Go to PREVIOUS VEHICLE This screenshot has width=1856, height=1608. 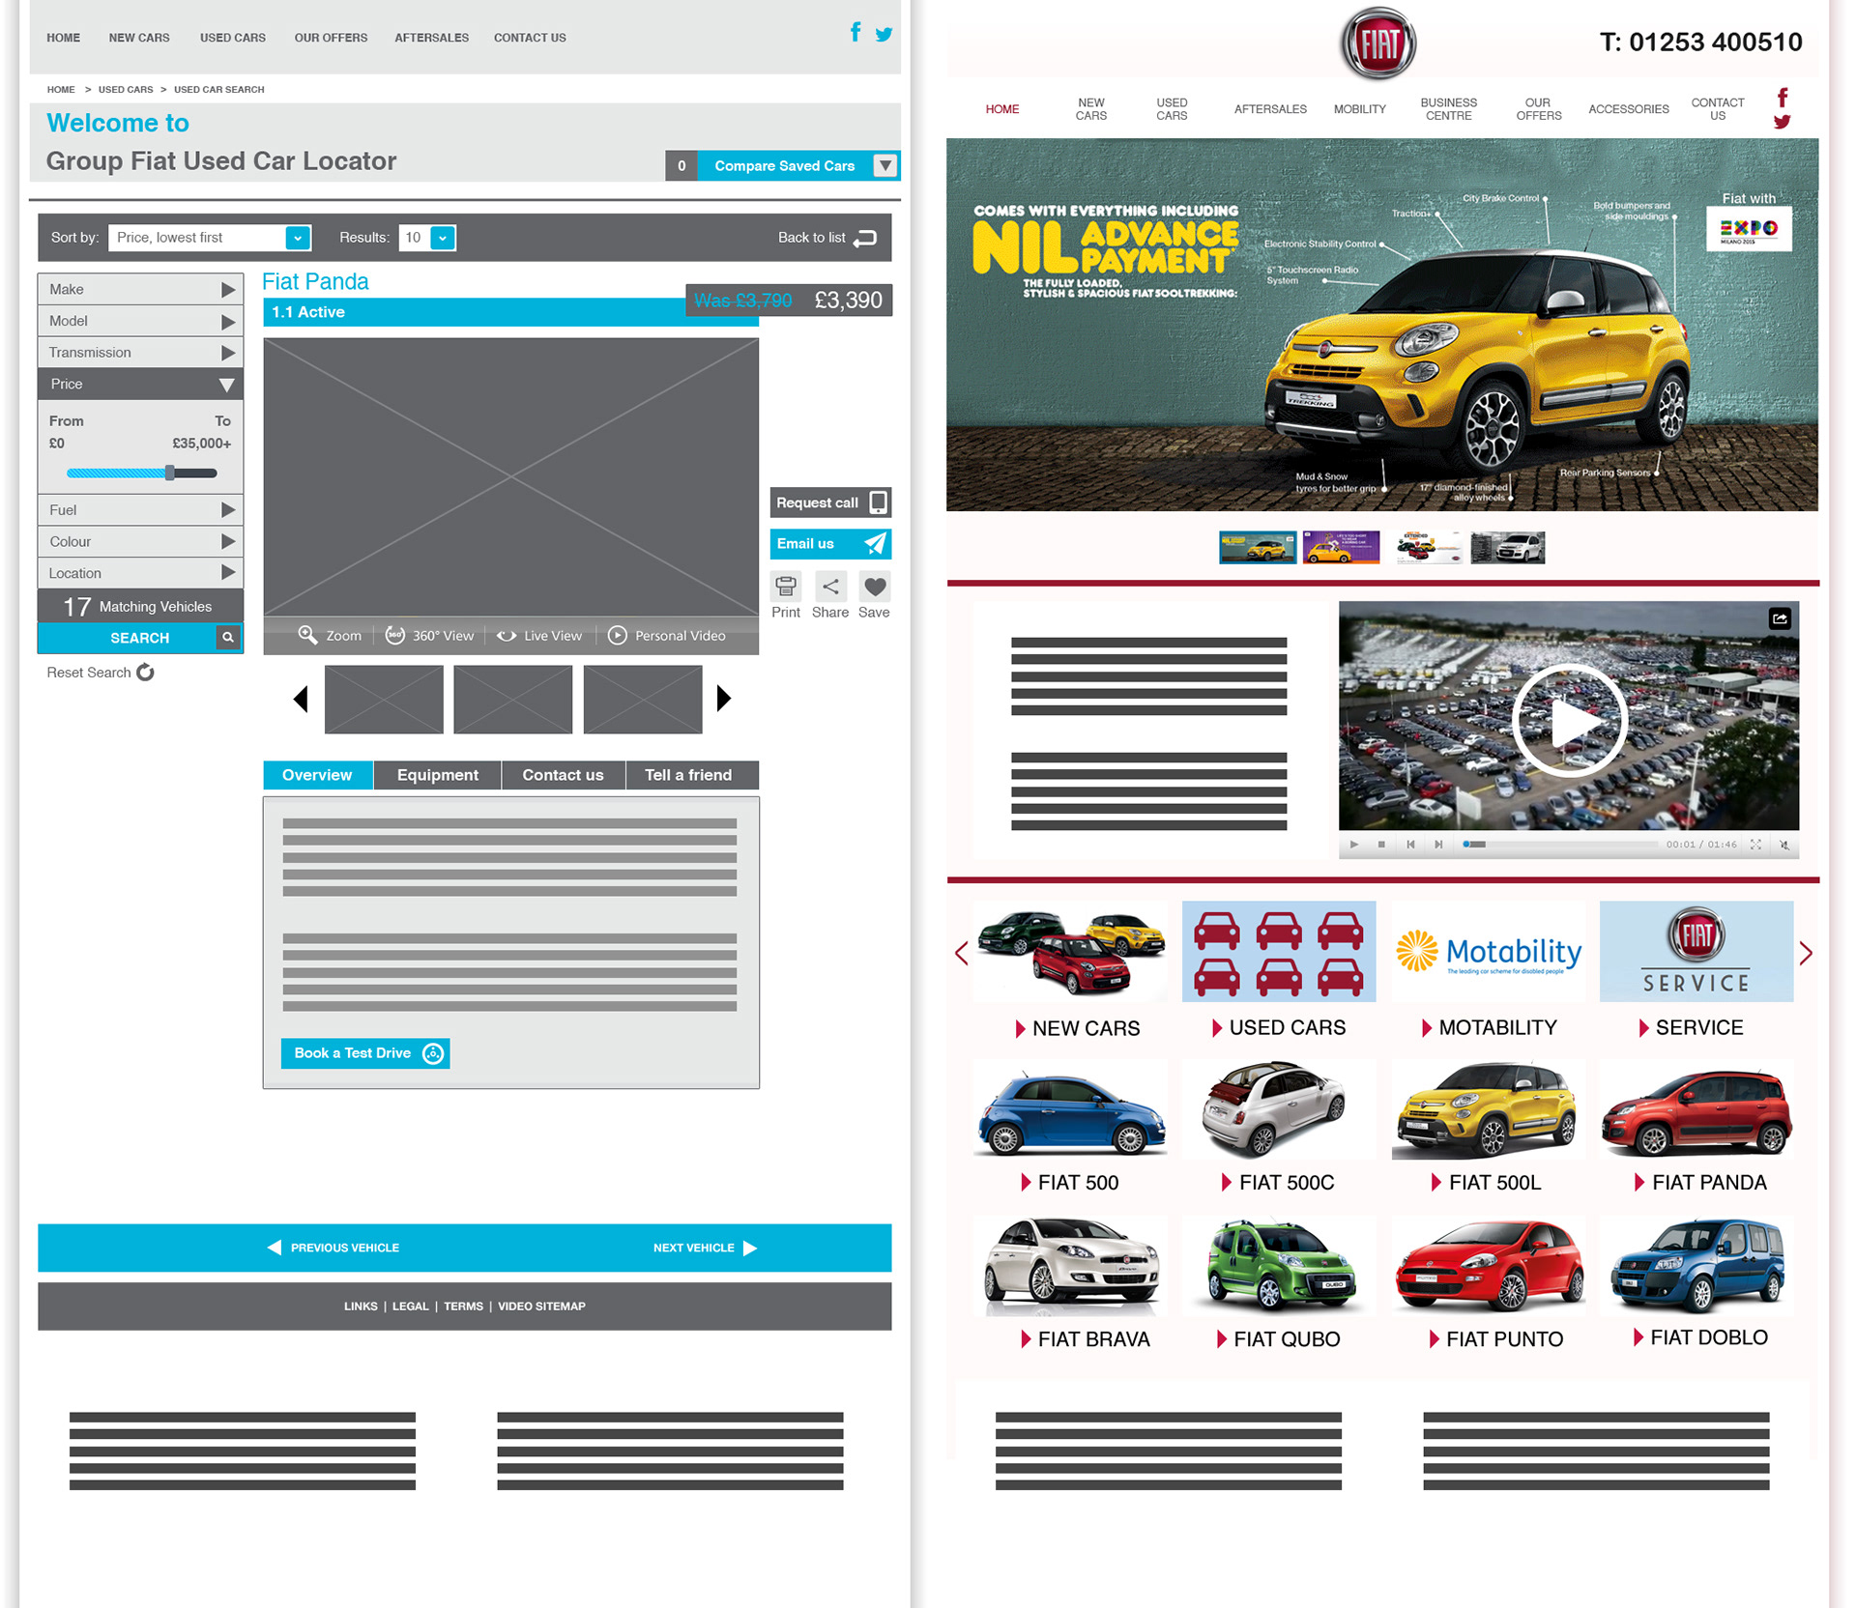pos(333,1248)
